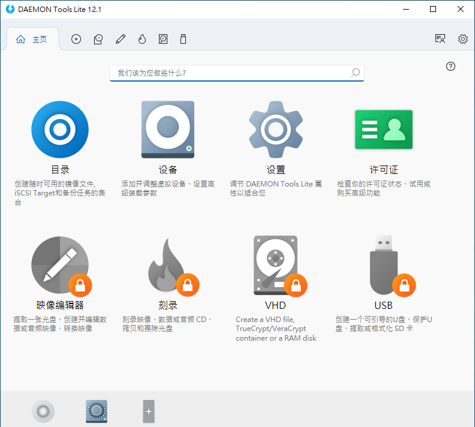Open the image editor pencil toolbar icon
Viewport: 475px width, 427px height.
(x=121, y=39)
